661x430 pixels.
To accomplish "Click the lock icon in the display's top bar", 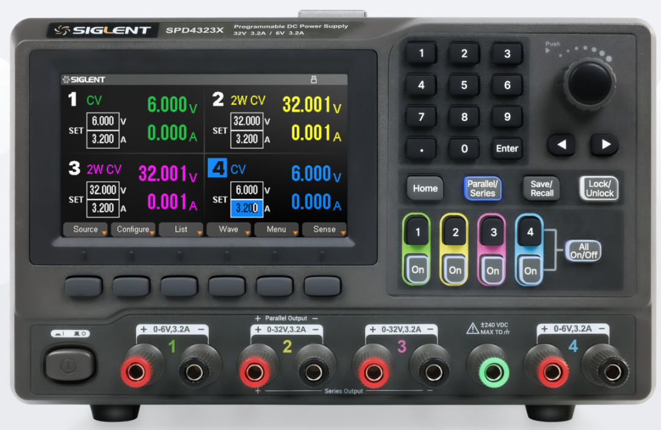I will [x=314, y=80].
